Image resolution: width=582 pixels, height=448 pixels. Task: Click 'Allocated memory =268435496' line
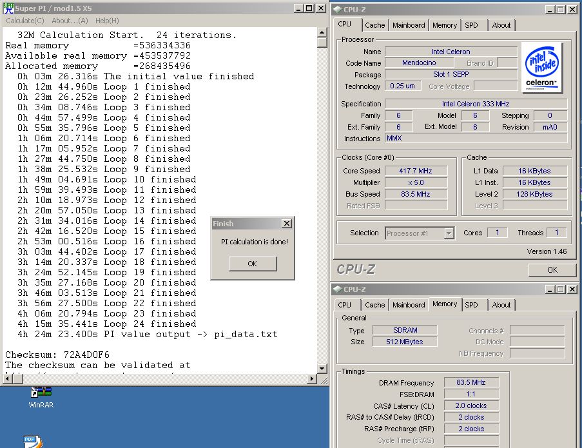click(x=98, y=66)
